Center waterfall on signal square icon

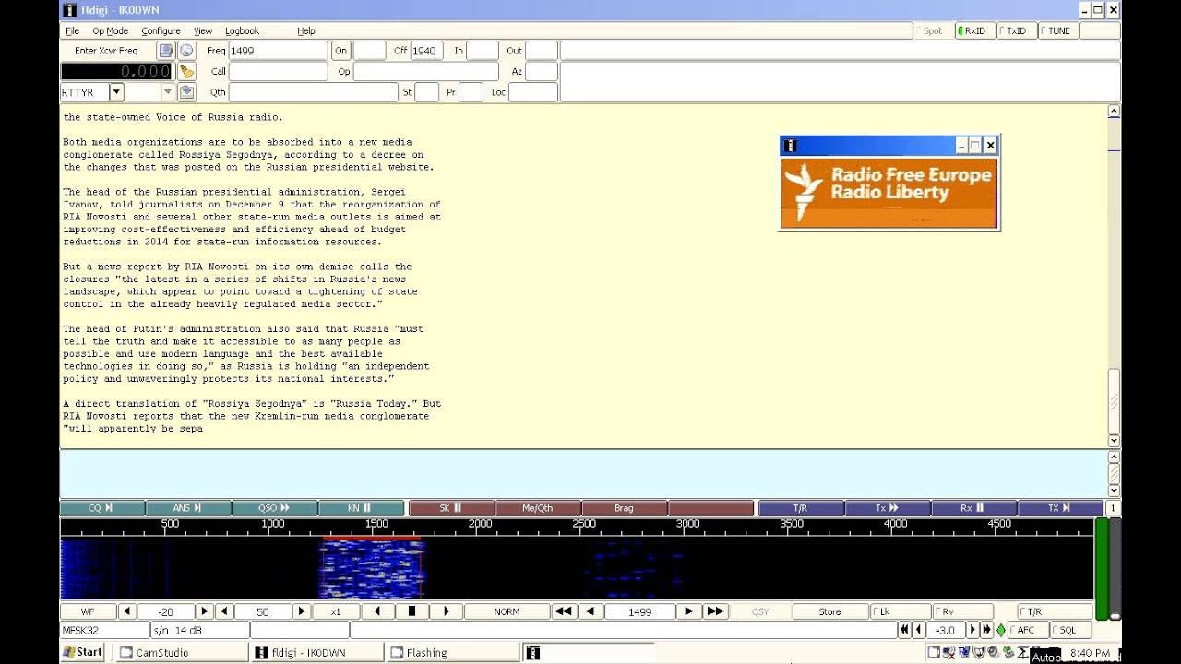(x=412, y=611)
